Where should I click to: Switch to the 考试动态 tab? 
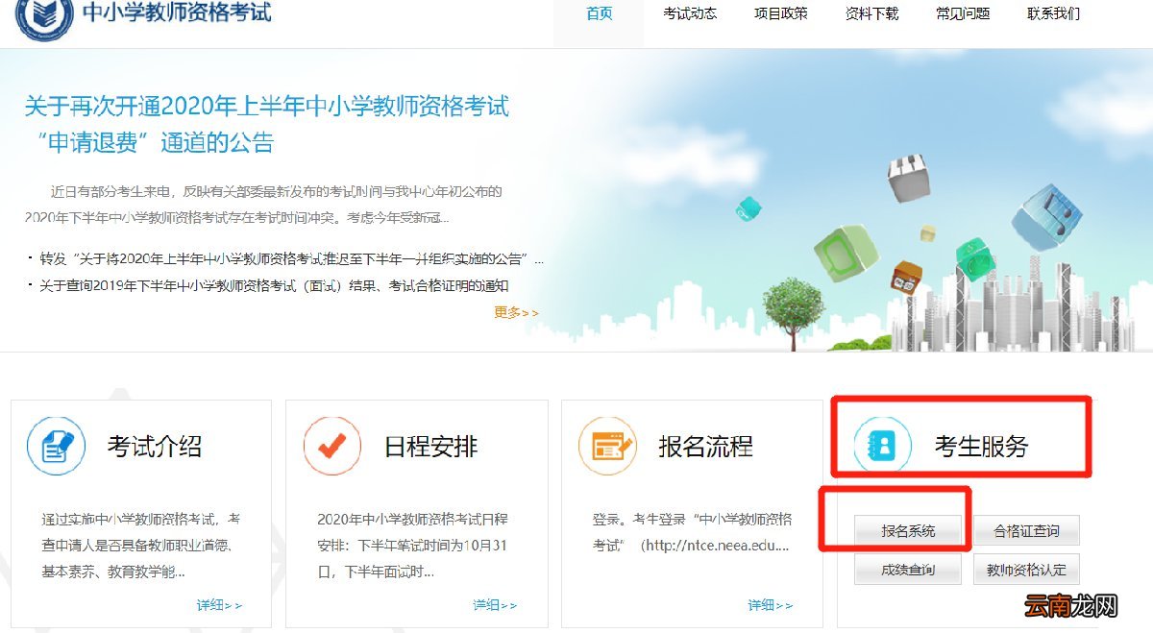(690, 14)
